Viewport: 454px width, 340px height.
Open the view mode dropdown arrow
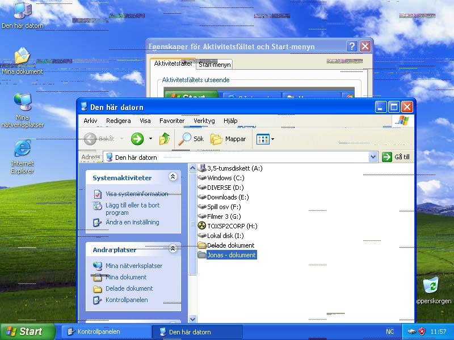pos(272,139)
